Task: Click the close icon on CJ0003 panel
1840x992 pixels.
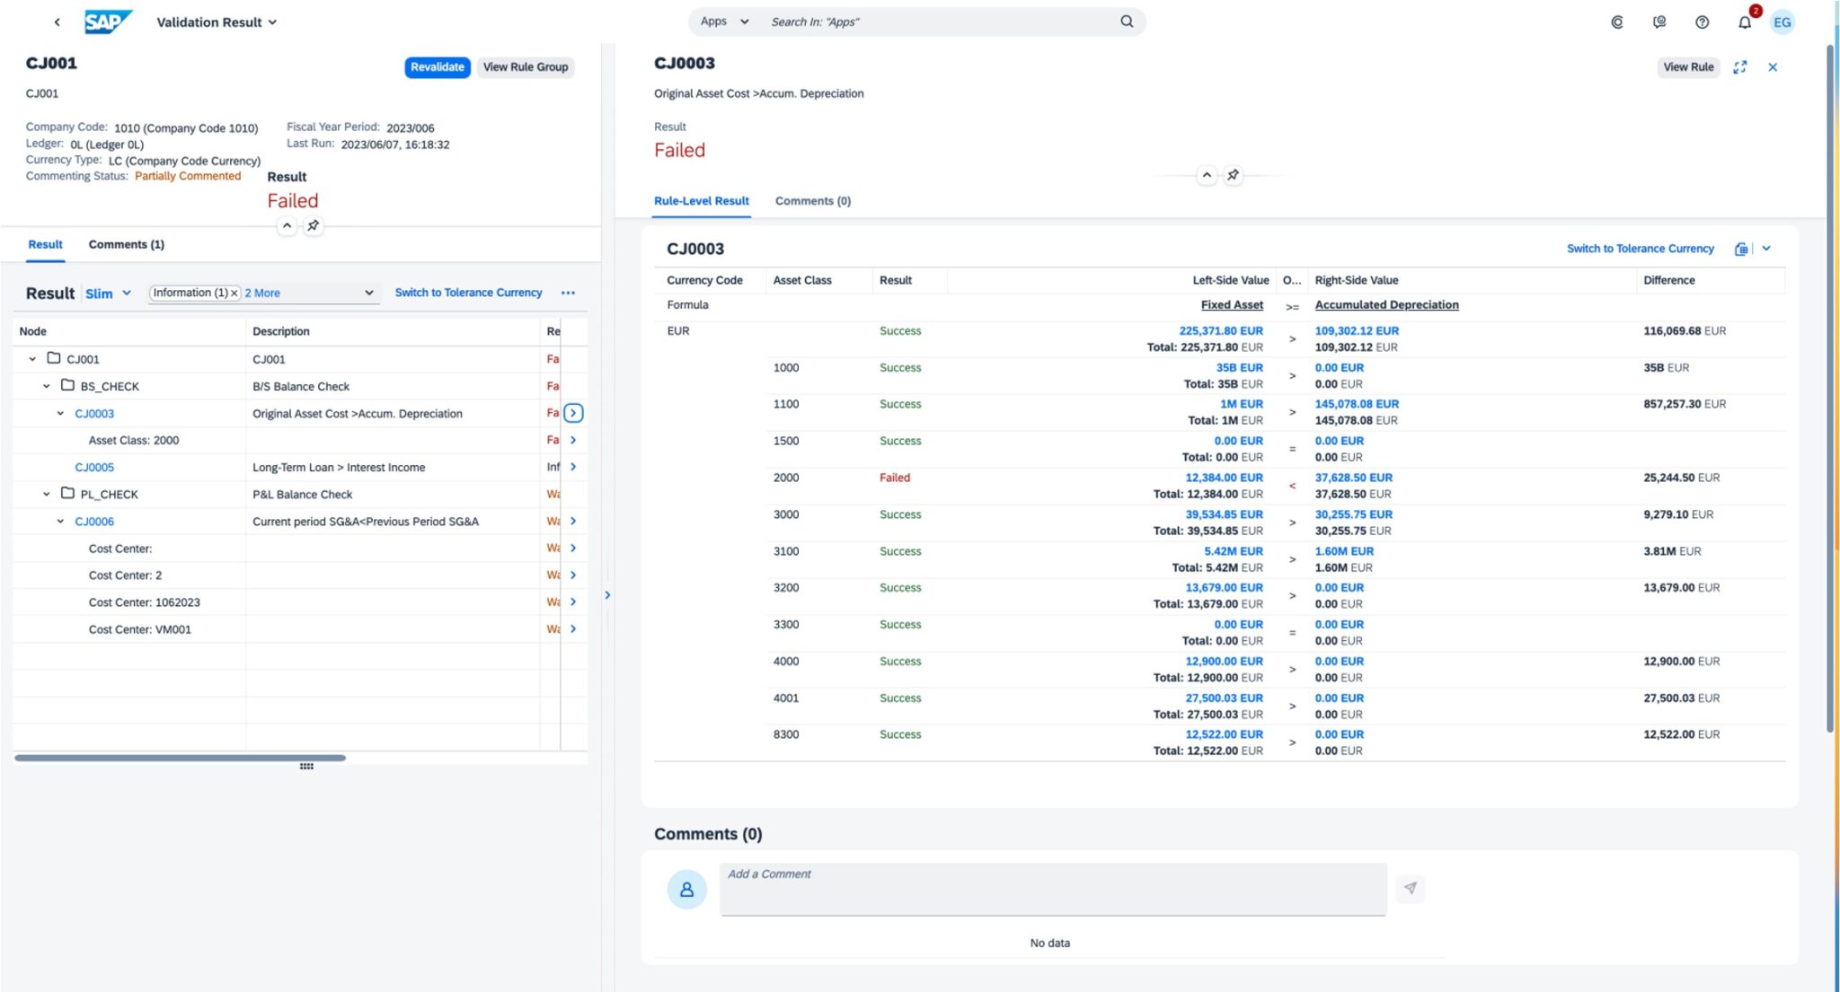Action: point(1772,67)
